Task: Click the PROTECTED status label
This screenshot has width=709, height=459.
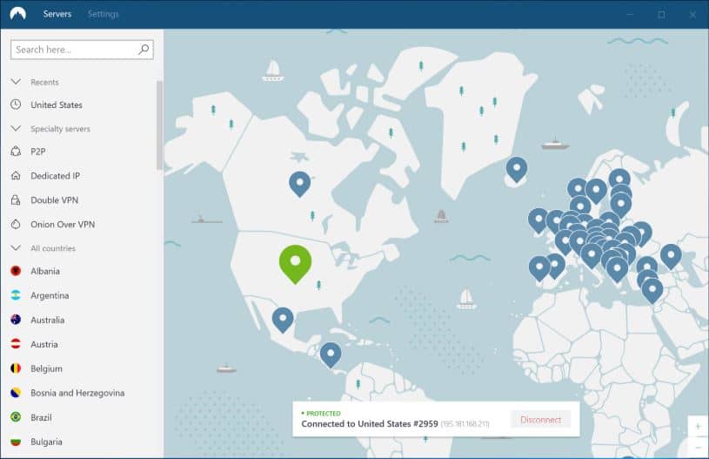Action: click(324, 414)
